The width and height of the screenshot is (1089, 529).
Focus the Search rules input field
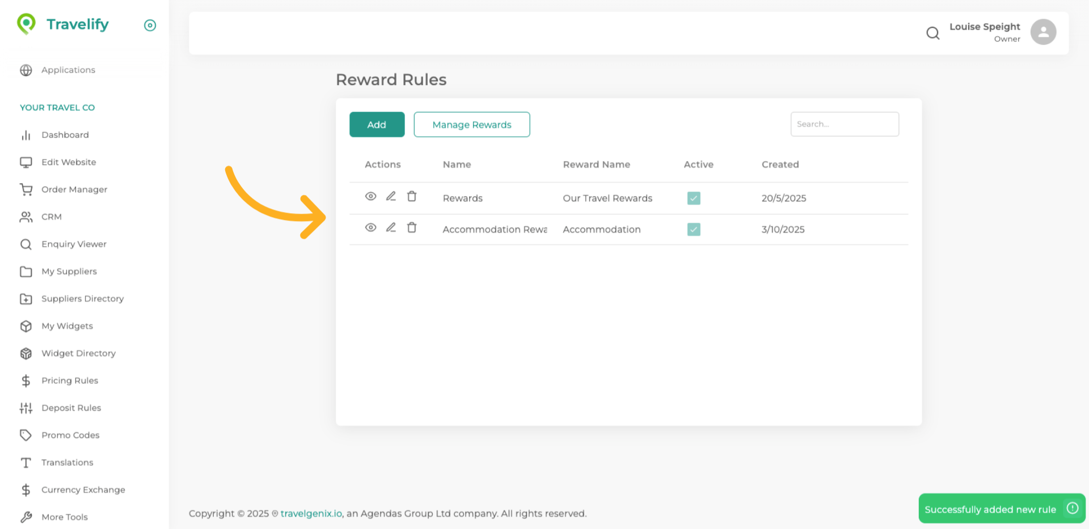(844, 124)
